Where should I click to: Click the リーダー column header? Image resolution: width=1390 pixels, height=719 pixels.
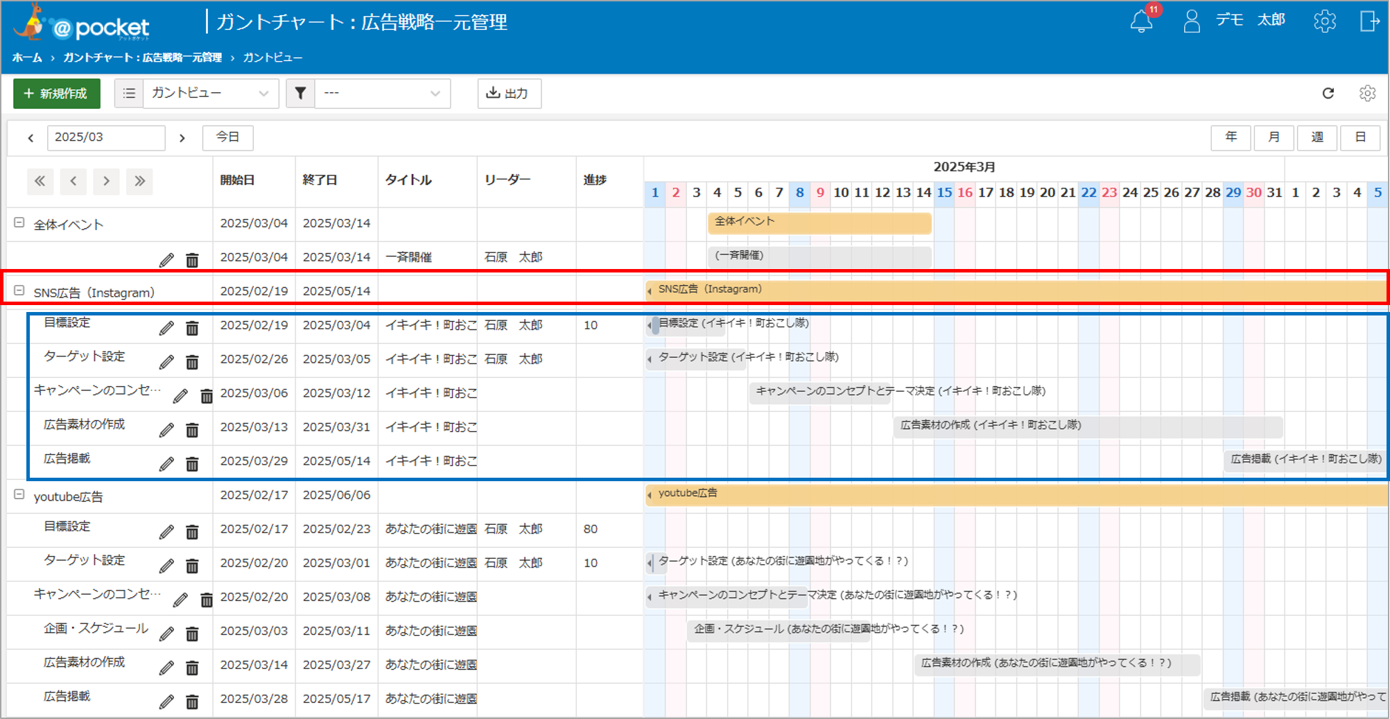(507, 180)
